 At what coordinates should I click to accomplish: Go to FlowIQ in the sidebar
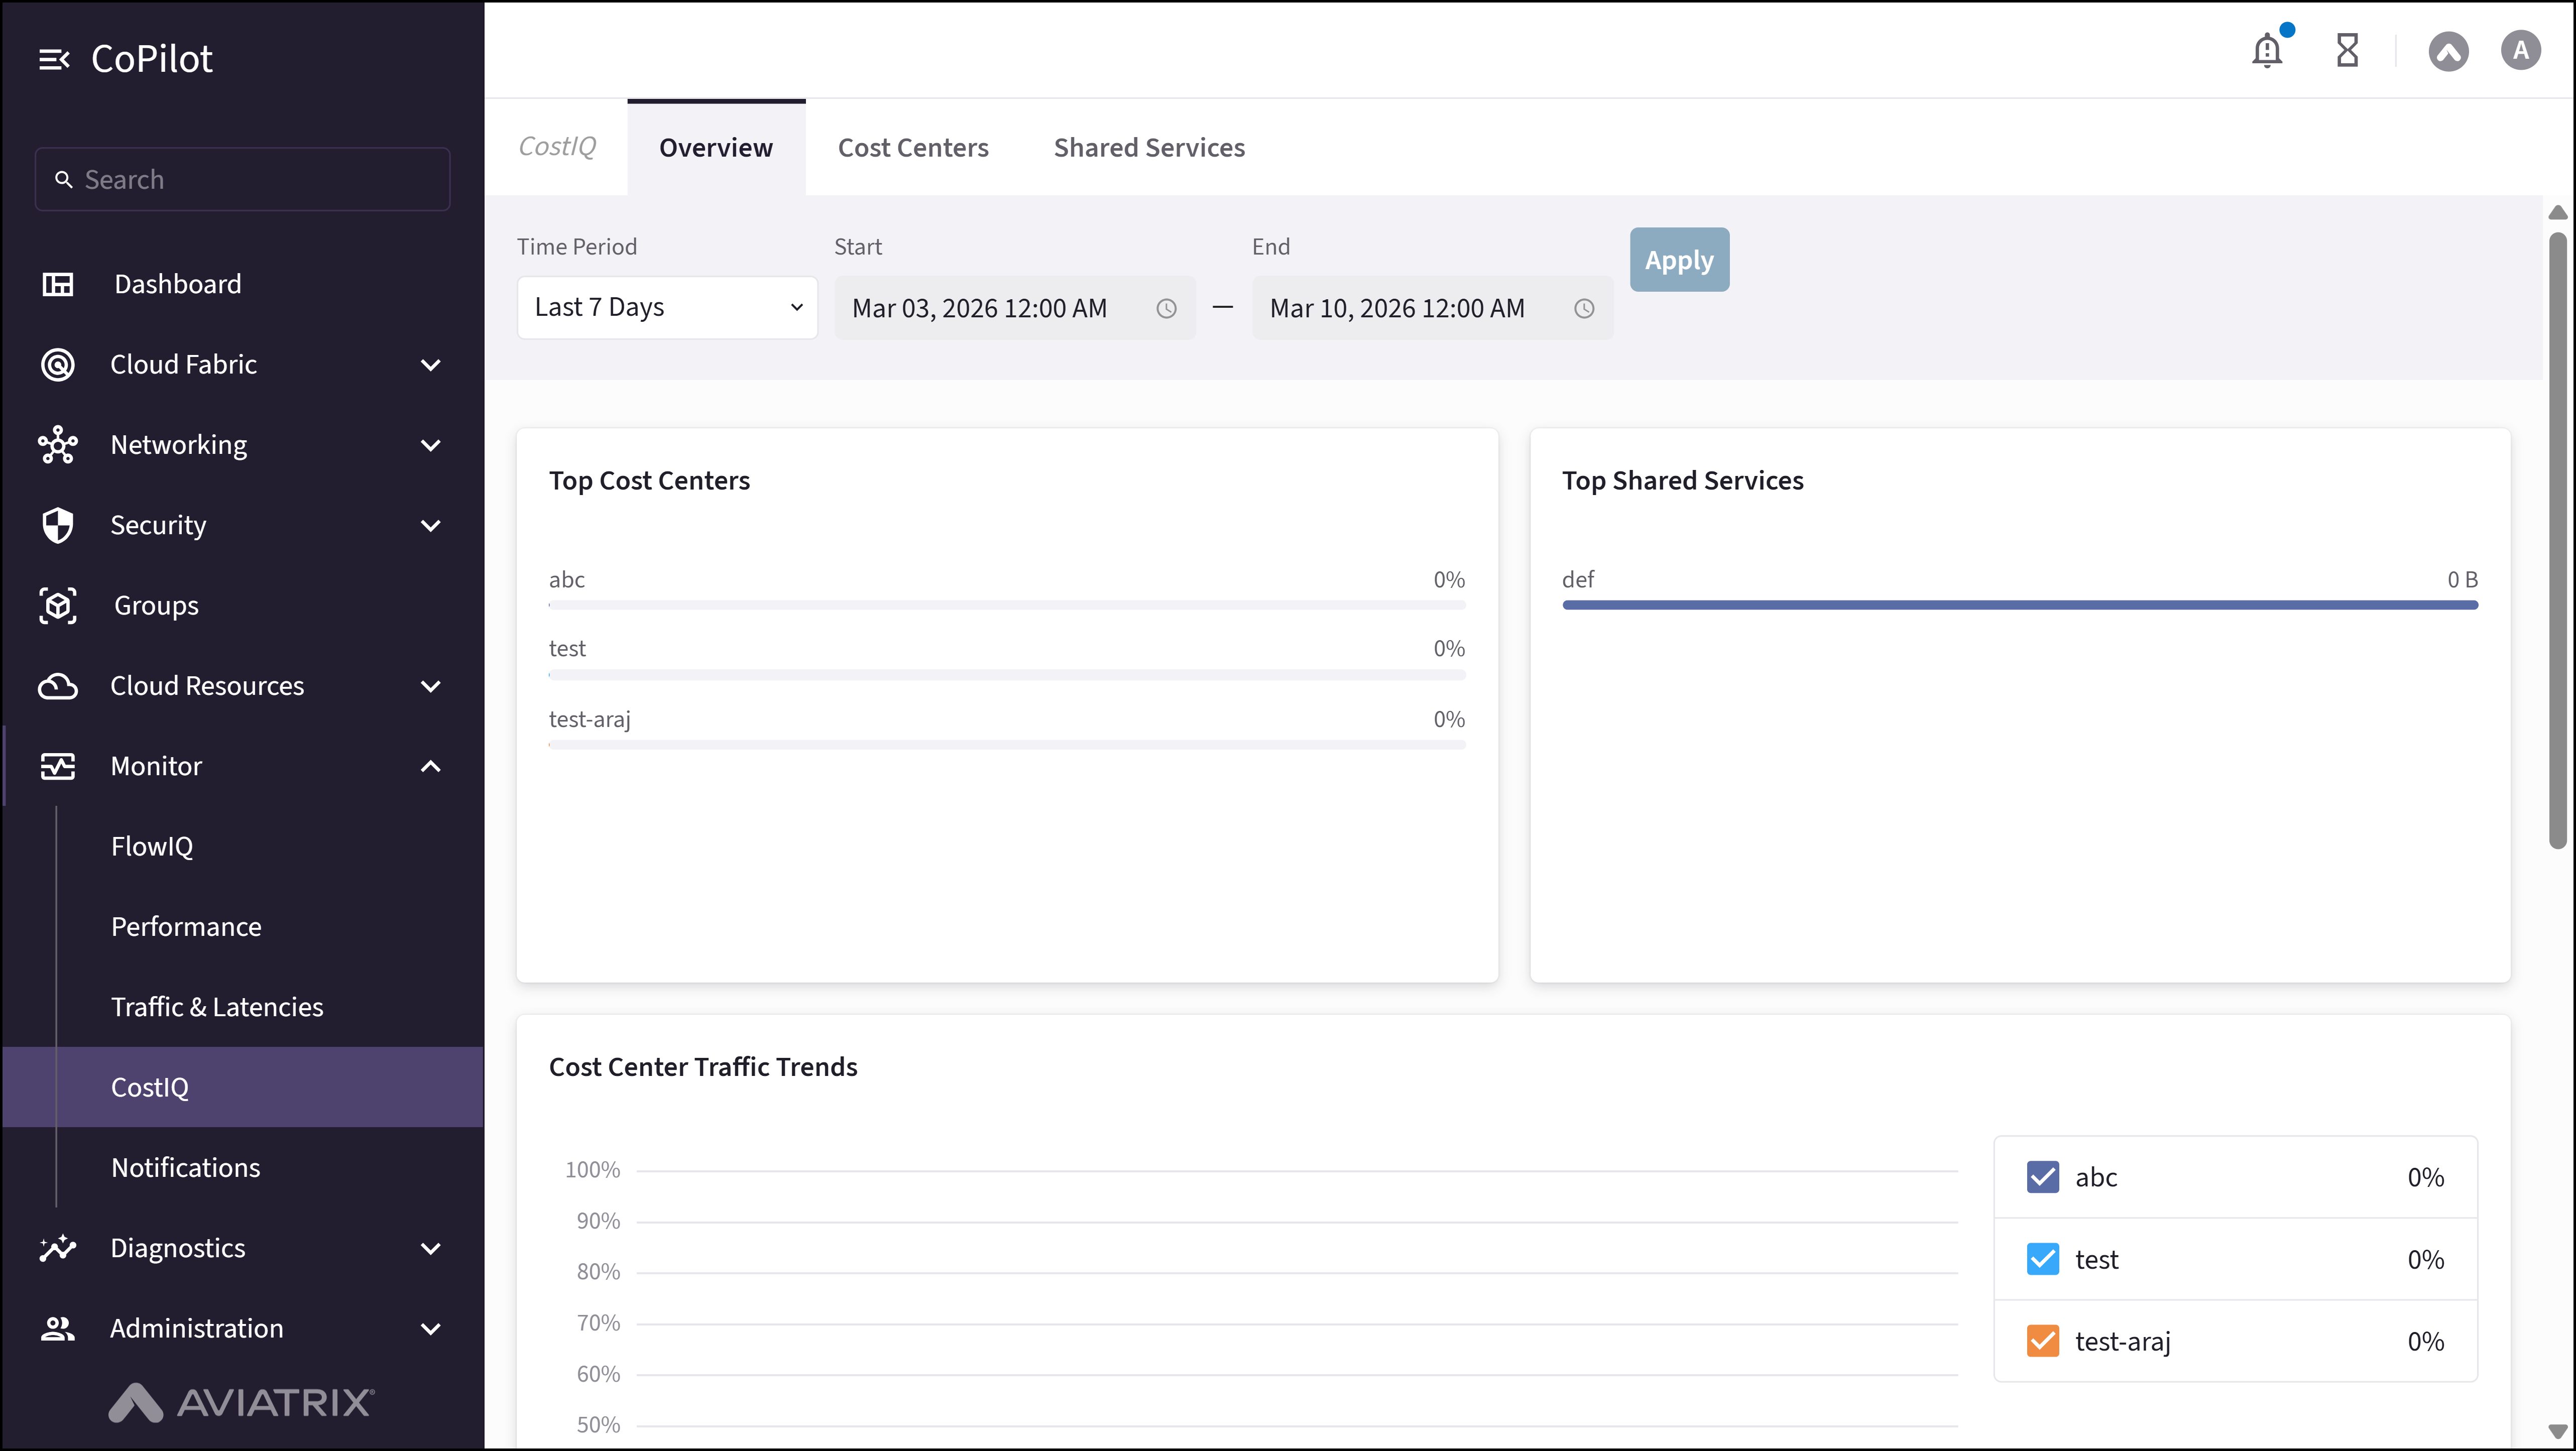[152, 846]
